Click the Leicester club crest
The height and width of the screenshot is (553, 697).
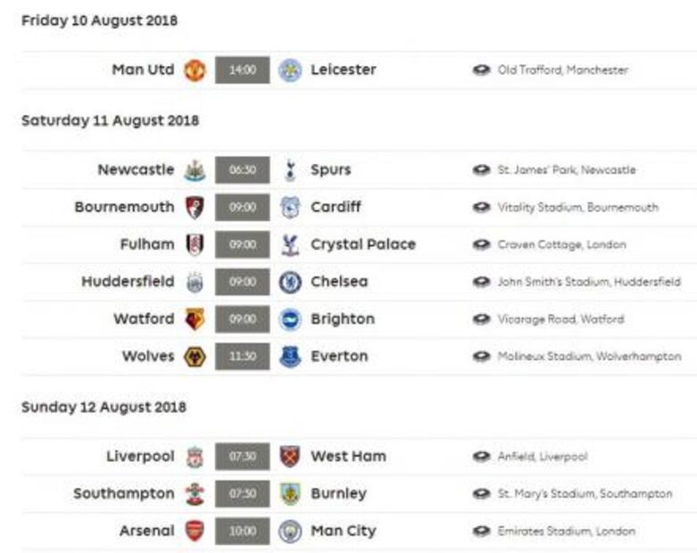click(289, 70)
